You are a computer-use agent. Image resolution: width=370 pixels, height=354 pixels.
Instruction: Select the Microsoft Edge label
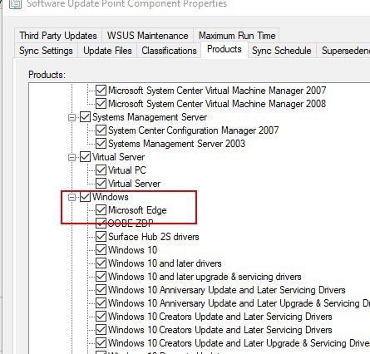137,210
